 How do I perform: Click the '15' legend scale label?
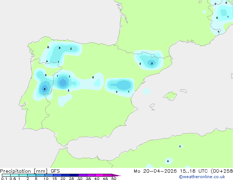coord(54,179)
